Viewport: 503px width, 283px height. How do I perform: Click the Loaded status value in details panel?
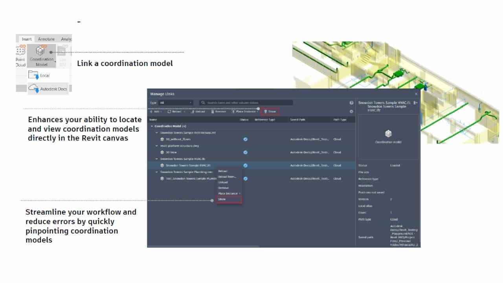[395, 165]
